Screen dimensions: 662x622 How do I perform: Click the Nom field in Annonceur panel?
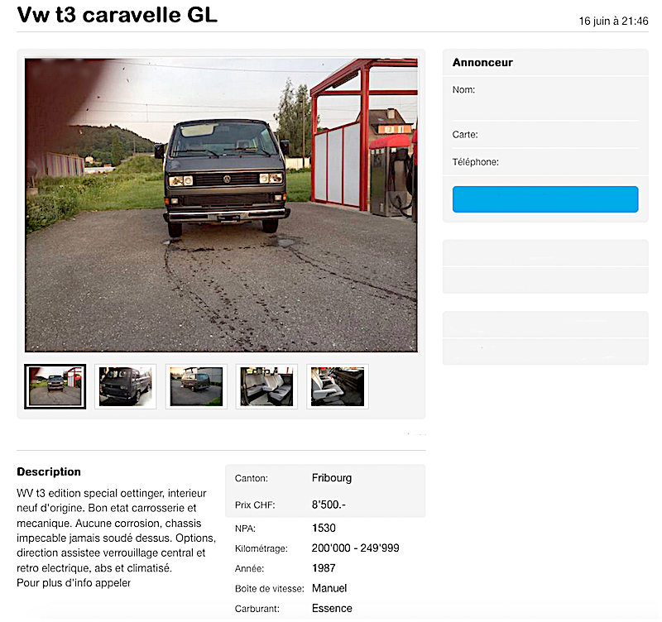click(545, 98)
